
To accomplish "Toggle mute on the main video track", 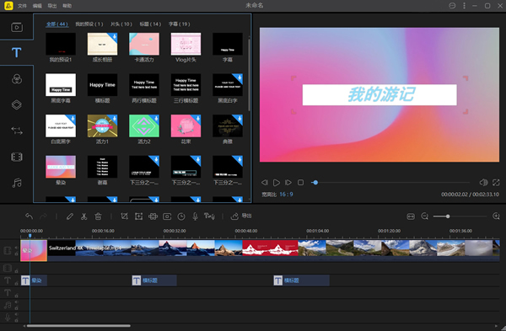I will tap(16, 248).
